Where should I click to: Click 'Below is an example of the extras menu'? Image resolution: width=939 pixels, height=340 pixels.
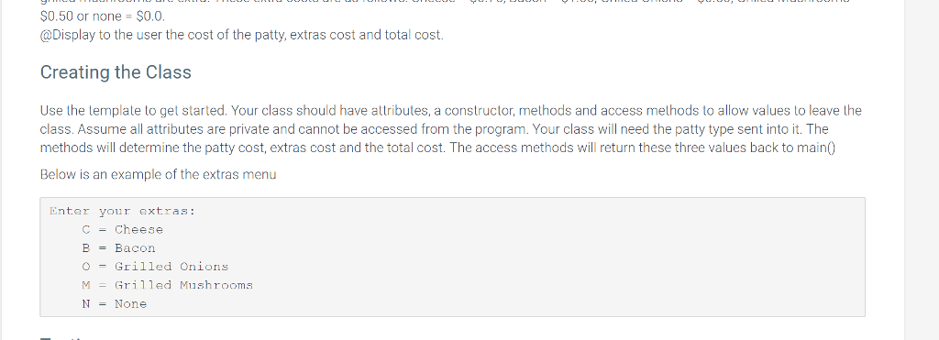point(158,175)
